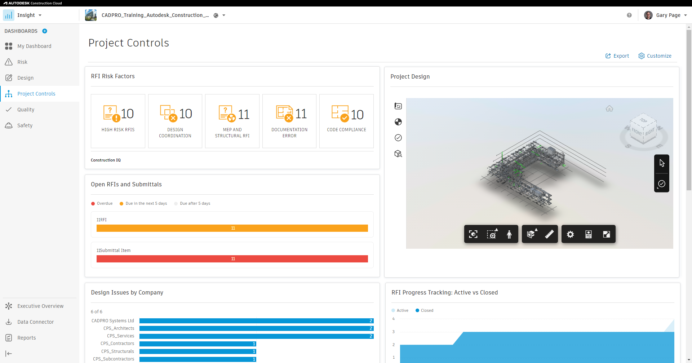The height and width of the screenshot is (363, 692).
Task: Click the page vertical scrollbar
Action: pyautogui.click(x=689, y=110)
